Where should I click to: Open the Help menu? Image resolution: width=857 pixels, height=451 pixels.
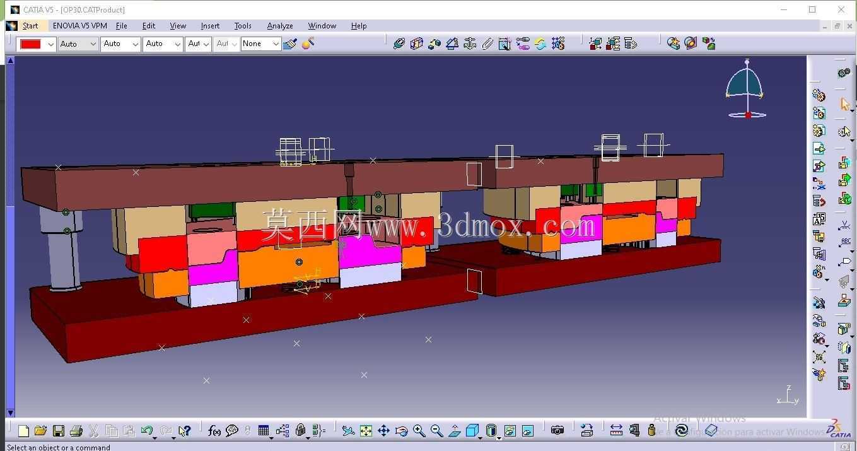(359, 26)
